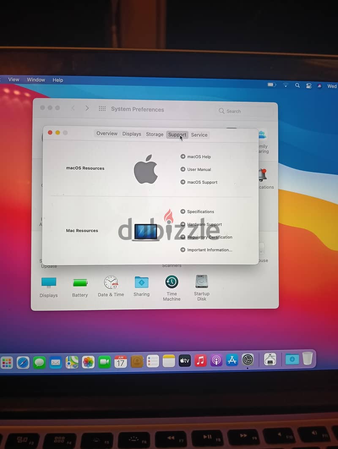Open Important Information link

tap(206, 250)
